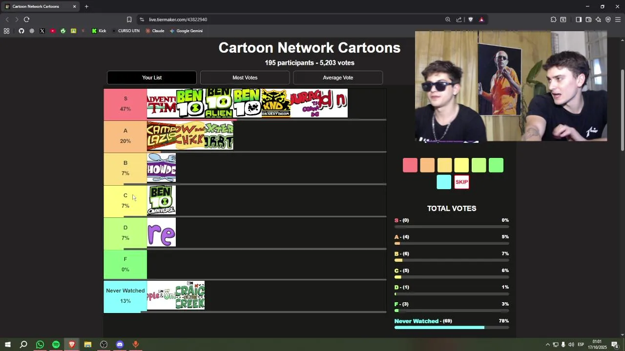
Task: Click the Courage the Cowardly Dog thumbnail
Action: (305, 103)
